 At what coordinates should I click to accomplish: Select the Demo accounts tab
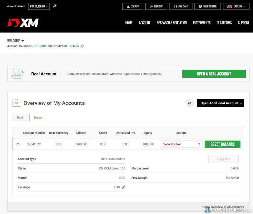pos(38,118)
